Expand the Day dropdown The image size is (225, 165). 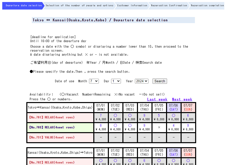[x=116, y=81]
